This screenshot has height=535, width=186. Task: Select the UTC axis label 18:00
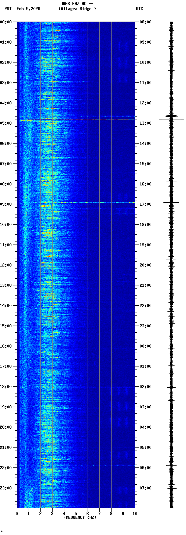point(146,225)
